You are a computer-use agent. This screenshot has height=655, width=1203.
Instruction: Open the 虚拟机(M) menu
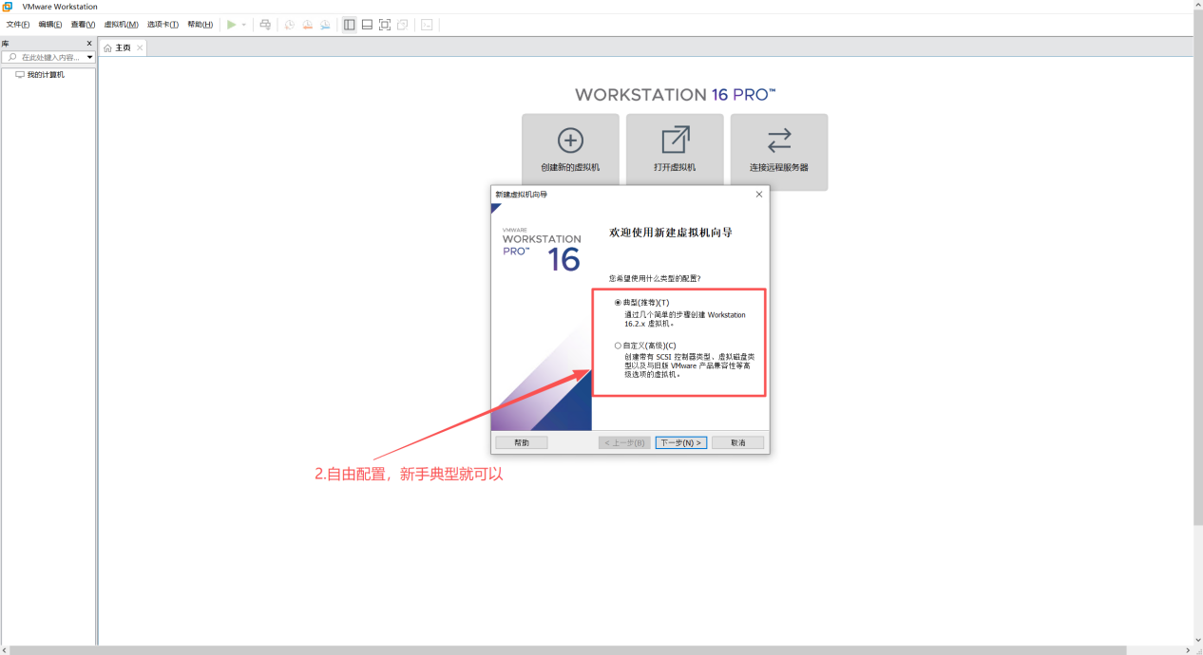(121, 25)
